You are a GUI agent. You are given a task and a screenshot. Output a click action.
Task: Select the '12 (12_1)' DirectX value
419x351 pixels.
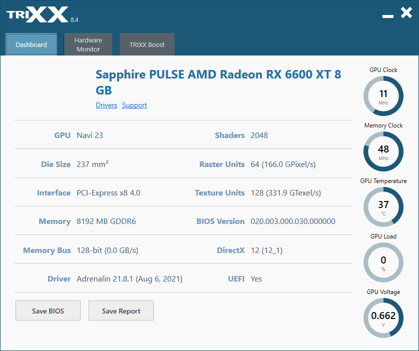[x=266, y=250]
